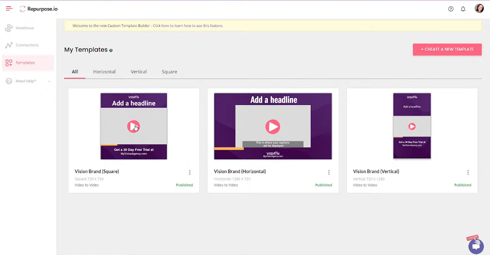Open the Connections section

[27, 45]
